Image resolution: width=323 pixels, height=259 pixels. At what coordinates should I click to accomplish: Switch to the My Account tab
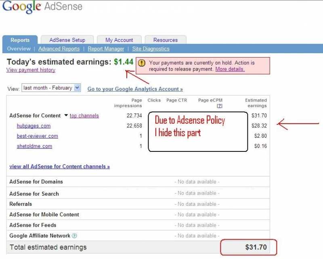[119, 40]
